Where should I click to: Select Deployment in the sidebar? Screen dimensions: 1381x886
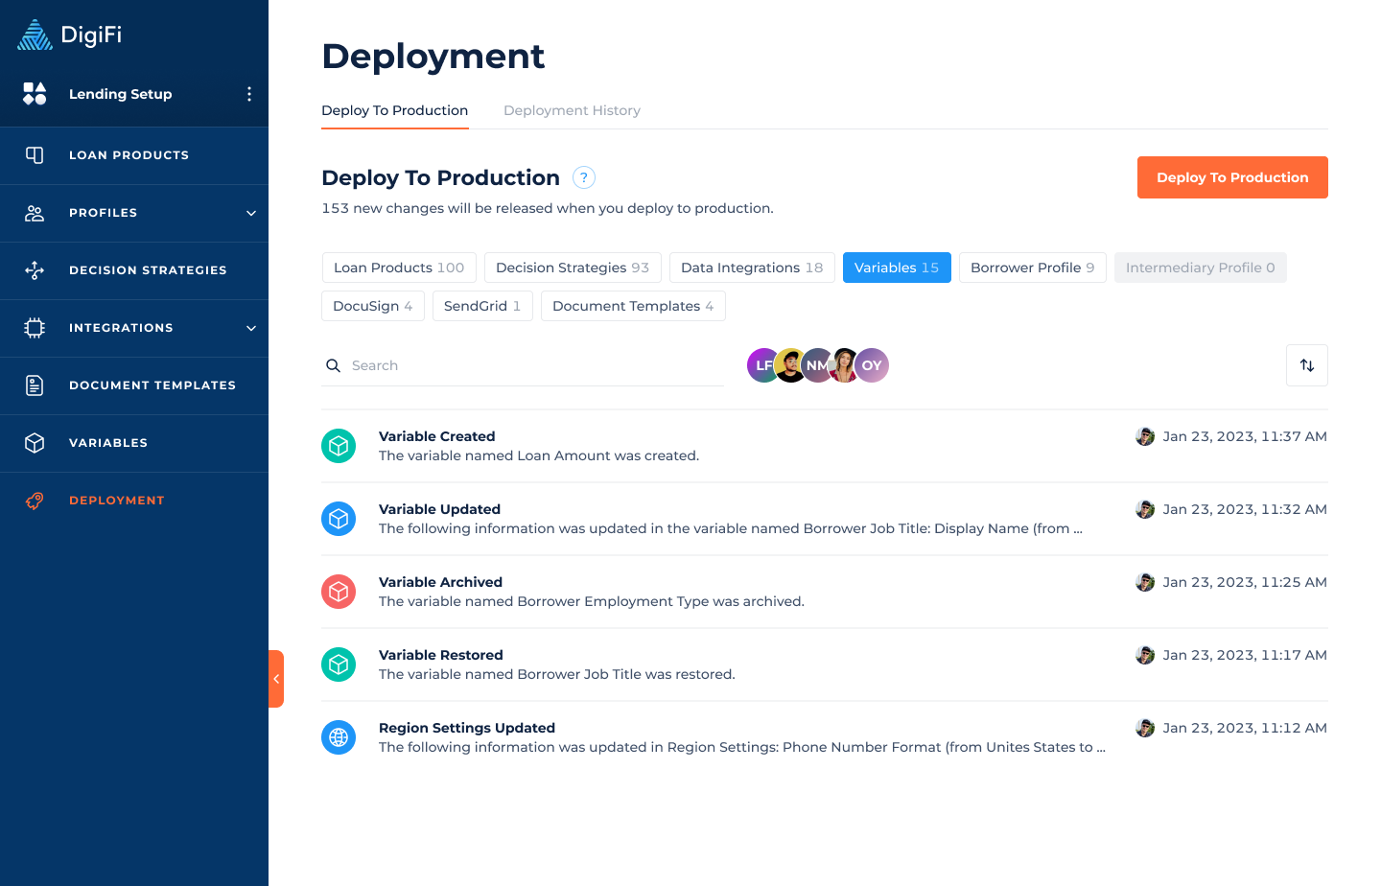117,500
